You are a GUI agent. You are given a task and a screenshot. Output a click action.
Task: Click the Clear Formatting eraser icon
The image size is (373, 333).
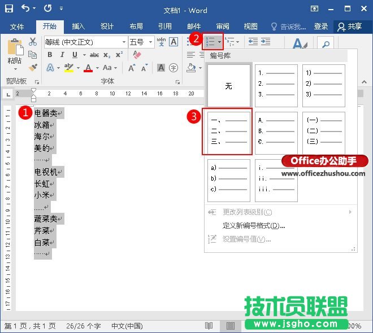137,55
